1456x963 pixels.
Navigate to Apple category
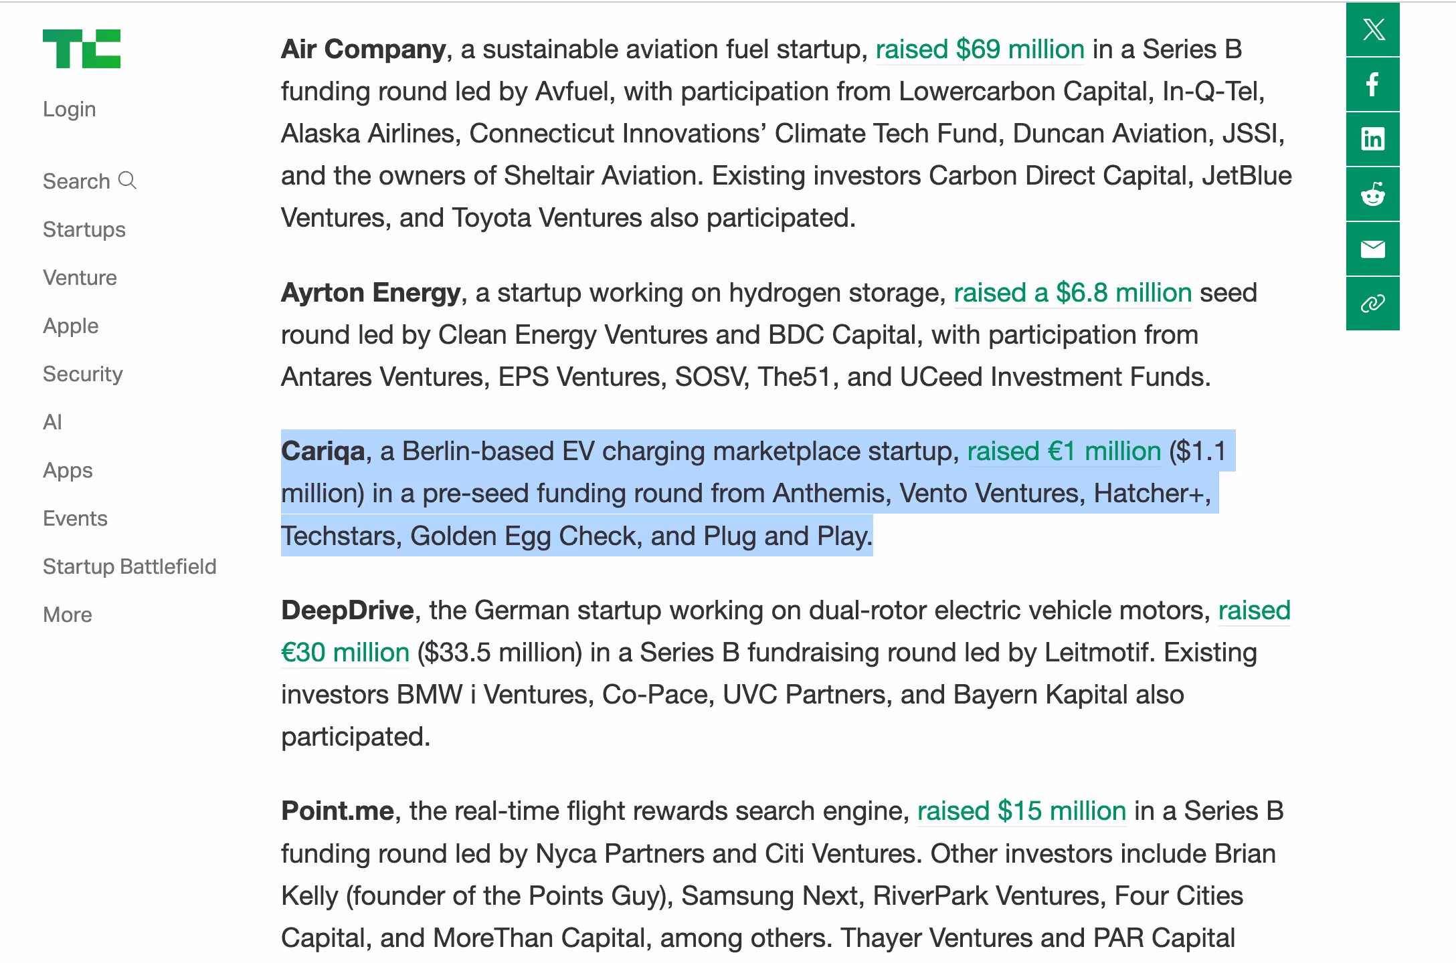[70, 326]
